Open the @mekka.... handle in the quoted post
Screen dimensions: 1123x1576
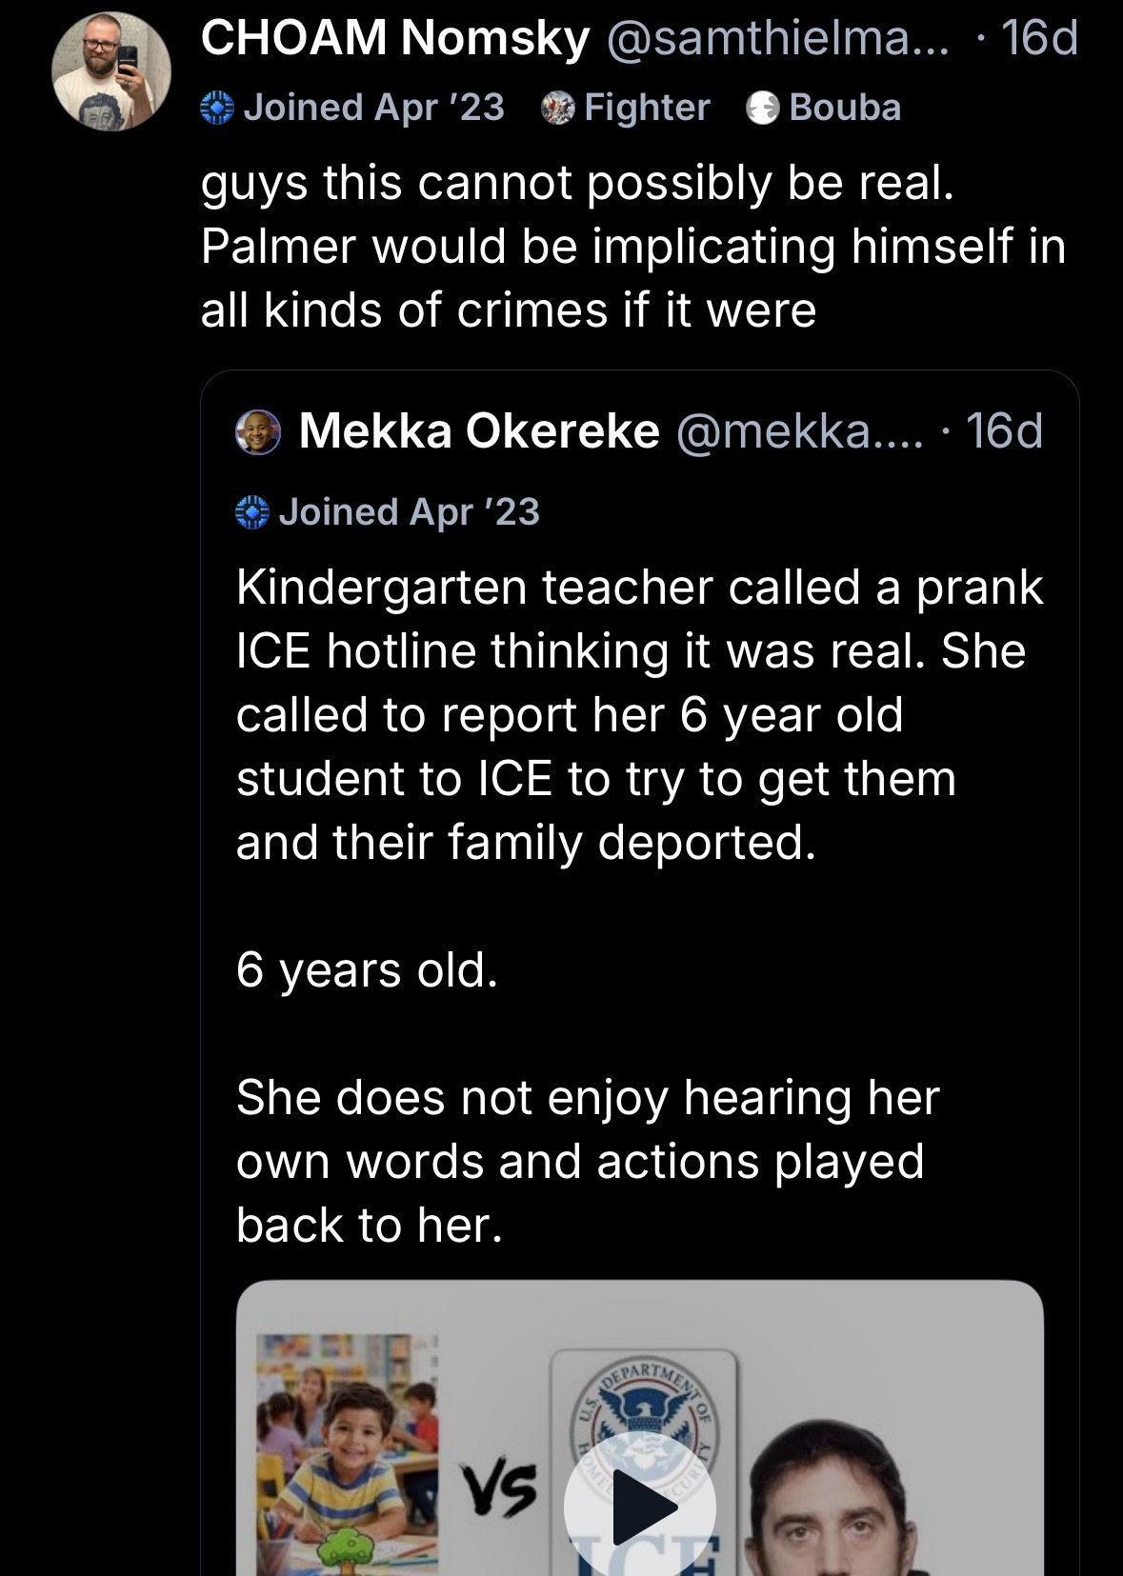799,431
